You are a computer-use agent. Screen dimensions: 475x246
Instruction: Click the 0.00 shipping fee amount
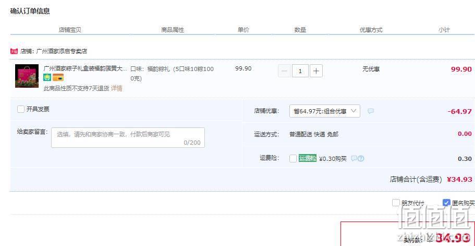pos(465,134)
